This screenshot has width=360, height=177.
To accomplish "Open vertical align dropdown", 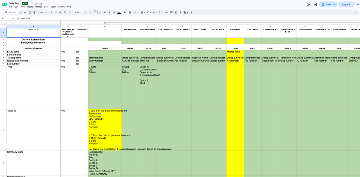I will 148,12.
